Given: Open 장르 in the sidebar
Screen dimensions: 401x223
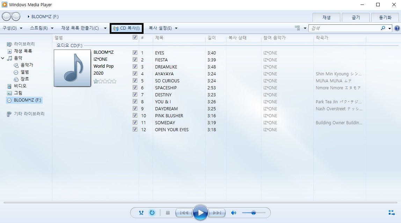Looking at the screenshot, I should click(24, 79).
